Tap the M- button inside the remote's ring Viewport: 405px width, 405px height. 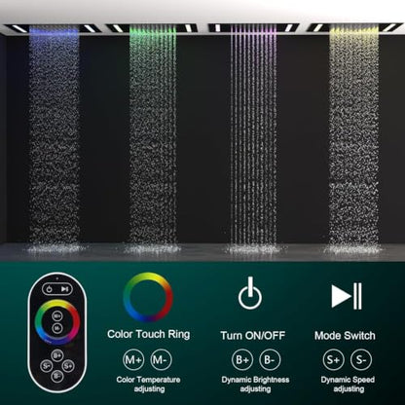(x=57, y=328)
